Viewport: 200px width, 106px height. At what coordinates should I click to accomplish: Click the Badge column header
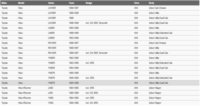pos(89,3)
